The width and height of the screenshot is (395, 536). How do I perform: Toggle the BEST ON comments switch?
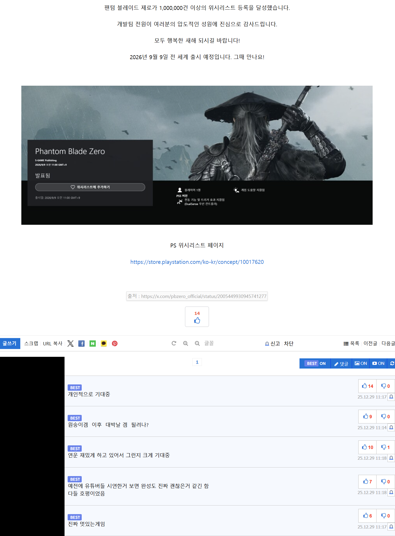[316, 364]
